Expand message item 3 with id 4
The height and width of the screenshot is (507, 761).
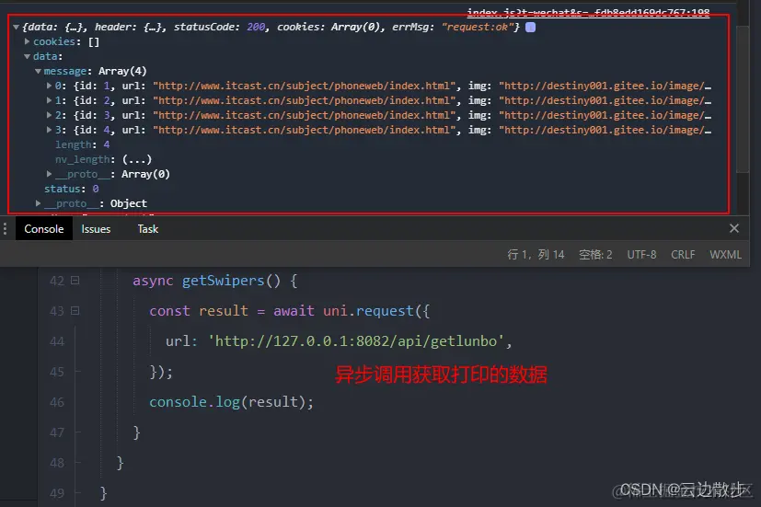[49, 130]
